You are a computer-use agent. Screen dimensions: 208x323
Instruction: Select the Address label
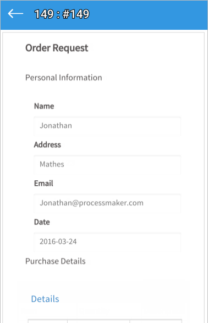click(47, 144)
